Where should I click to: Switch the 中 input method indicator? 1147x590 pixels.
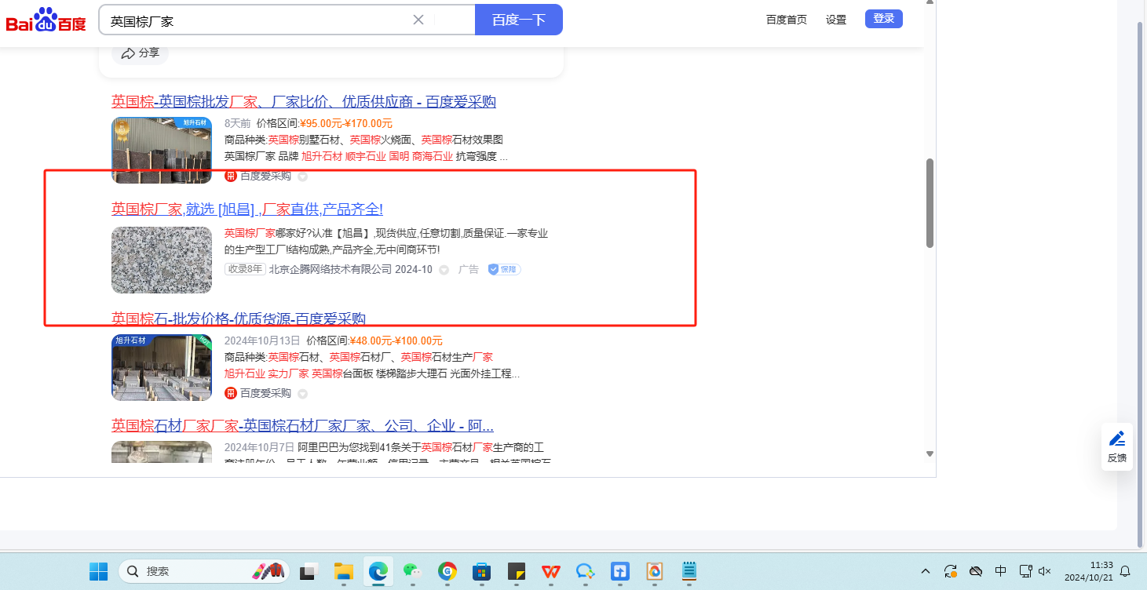point(1001,571)
